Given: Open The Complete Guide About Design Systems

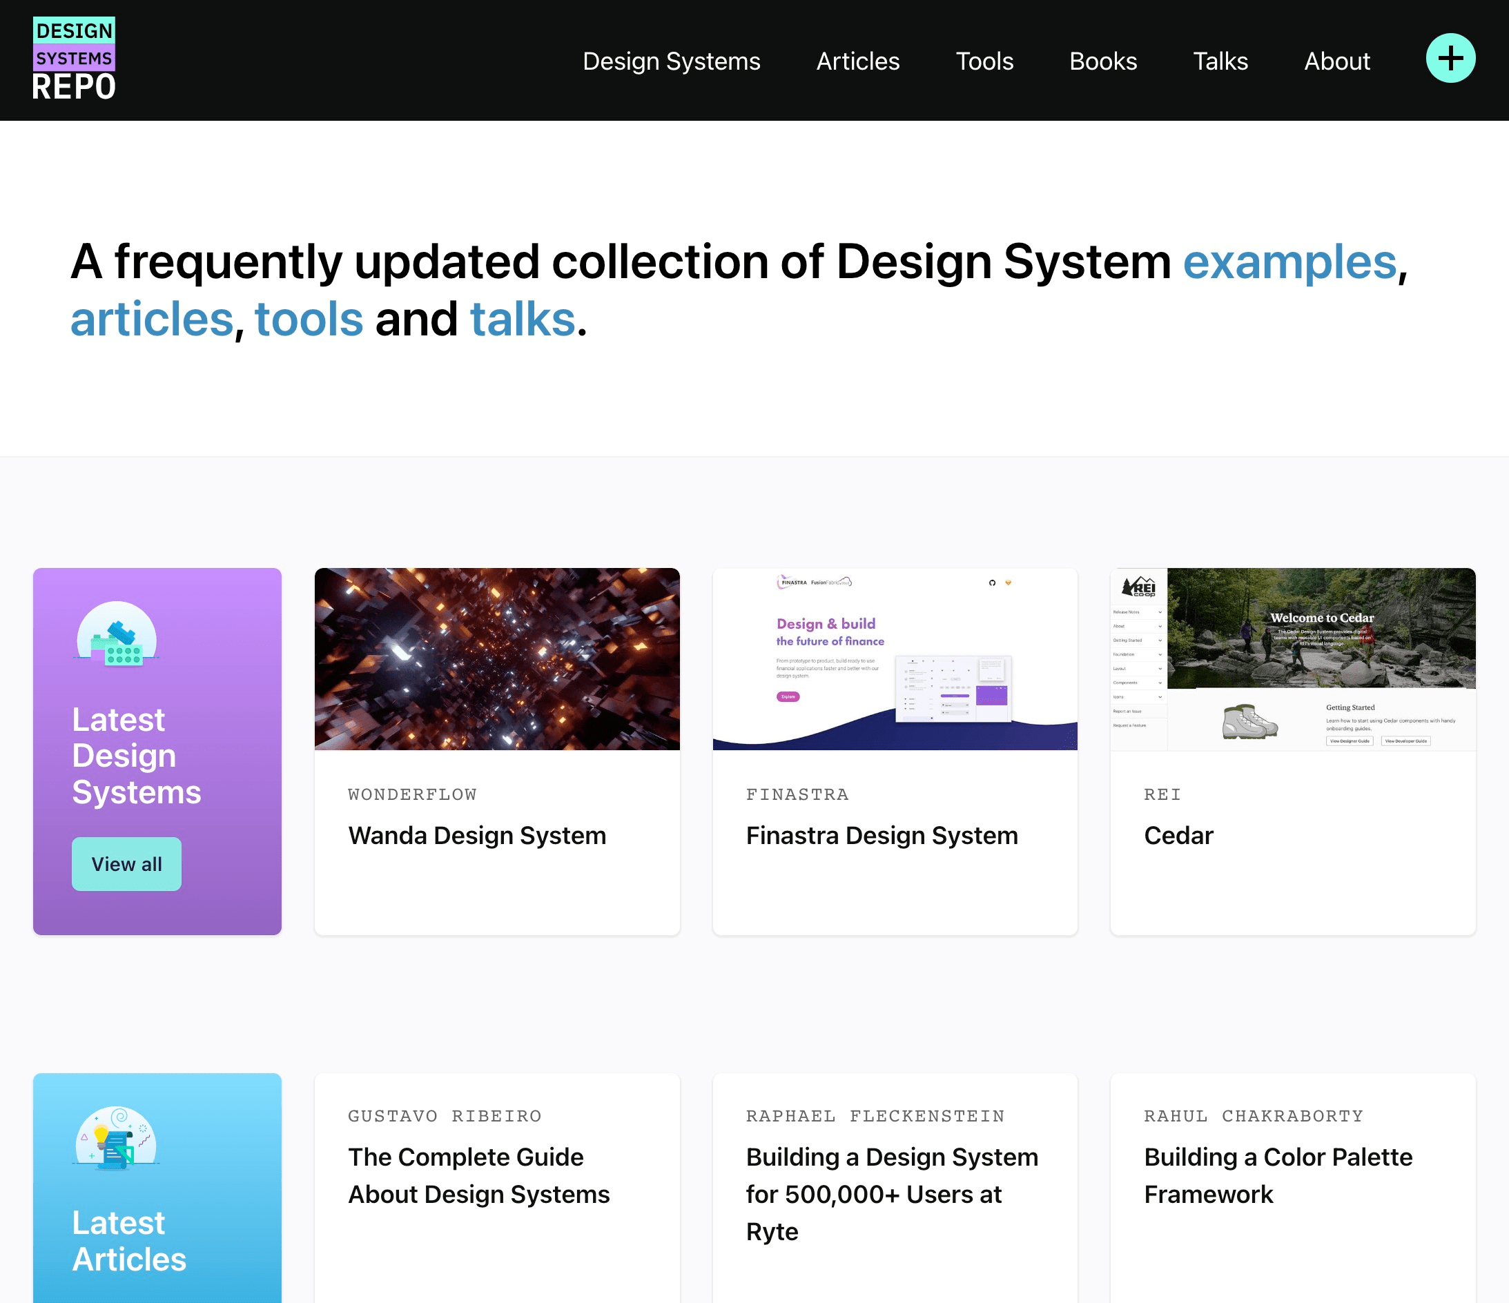Looking at the screenshot, I should coord(479,1175).
